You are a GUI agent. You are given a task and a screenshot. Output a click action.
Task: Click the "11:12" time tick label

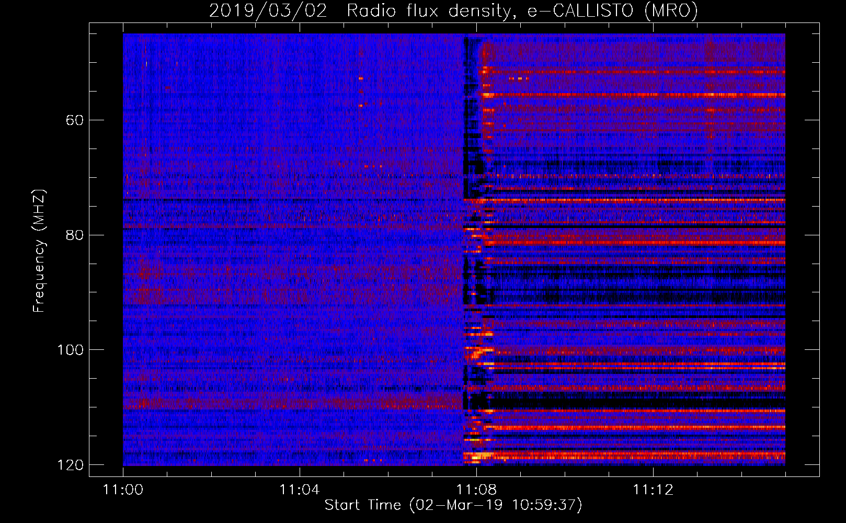point(653,490)
